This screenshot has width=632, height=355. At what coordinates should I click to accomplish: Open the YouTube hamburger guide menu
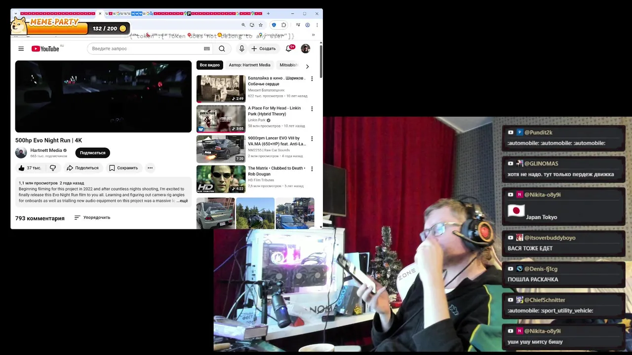tap(21, 48)
